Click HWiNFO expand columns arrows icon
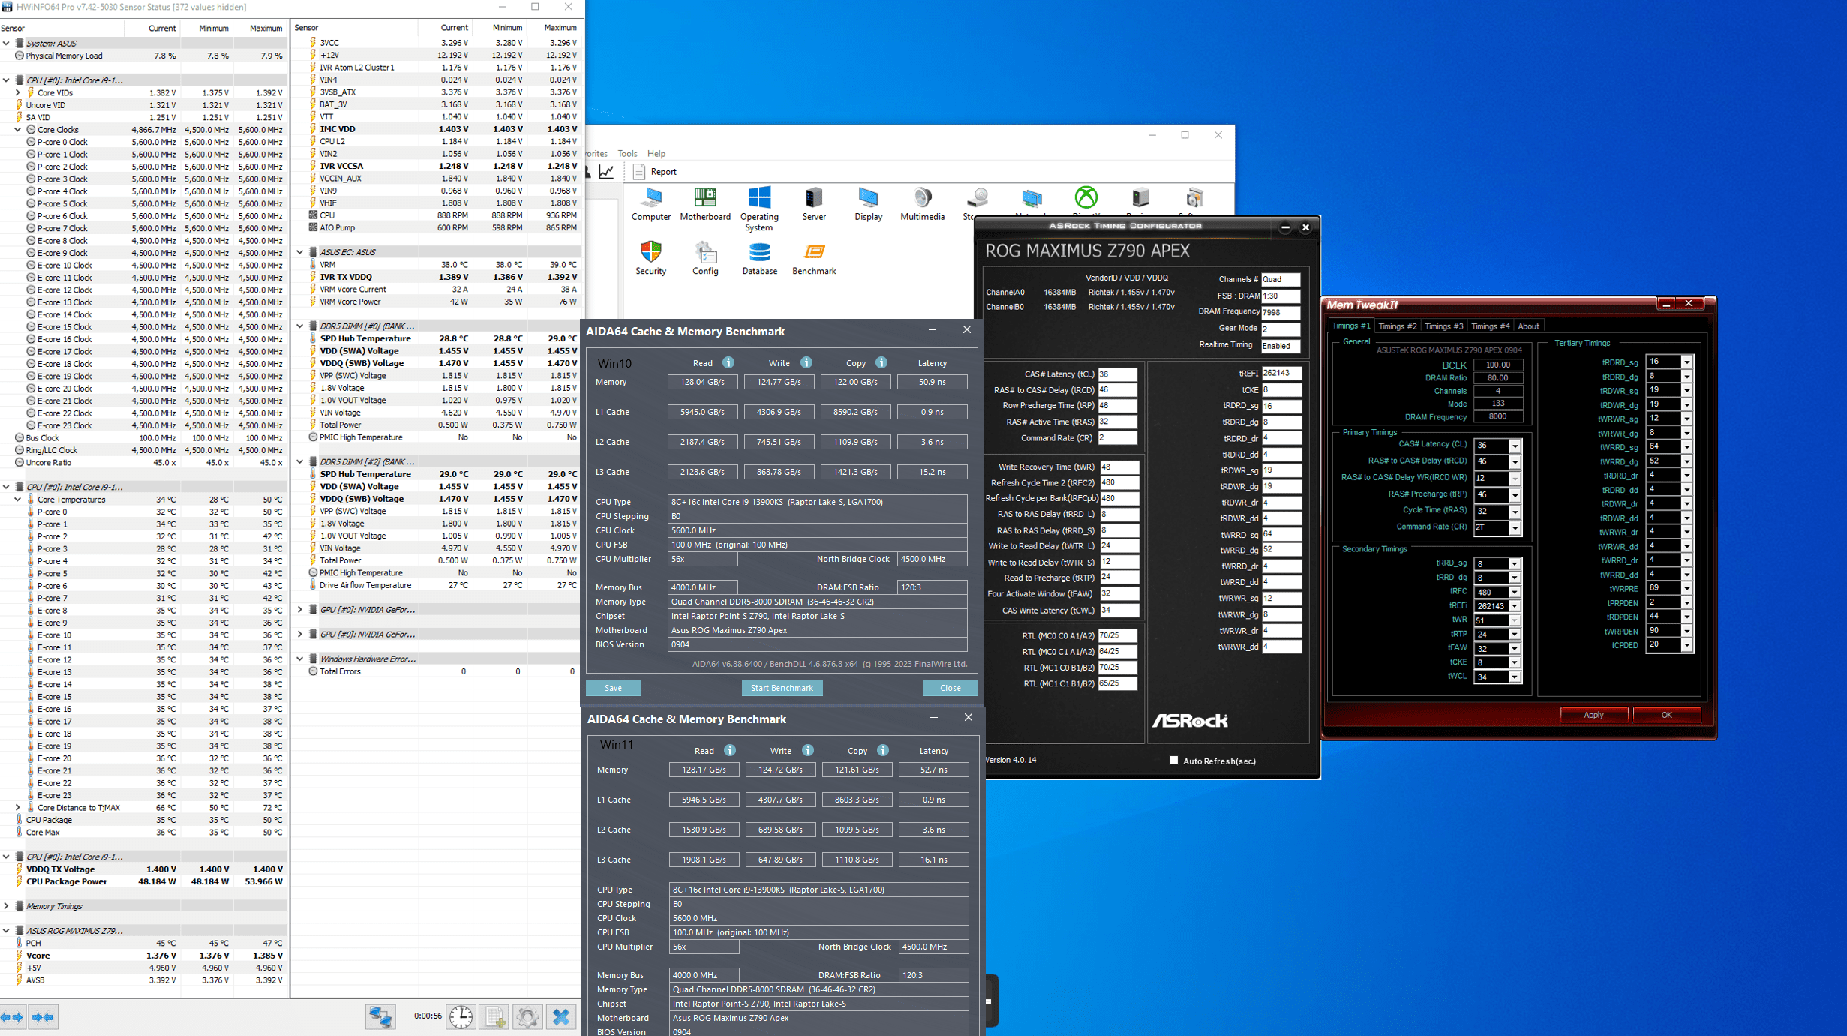The image size is (1847, 1036). click(12, 1017)
